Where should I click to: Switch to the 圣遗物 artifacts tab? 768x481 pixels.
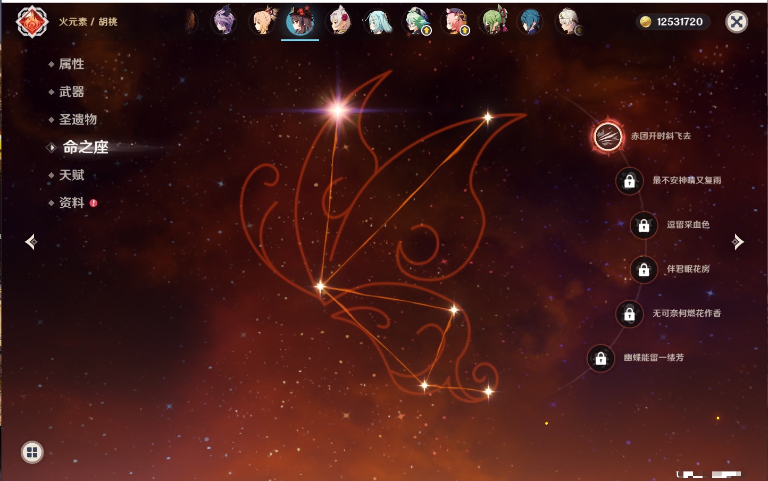tap(78, 120)
